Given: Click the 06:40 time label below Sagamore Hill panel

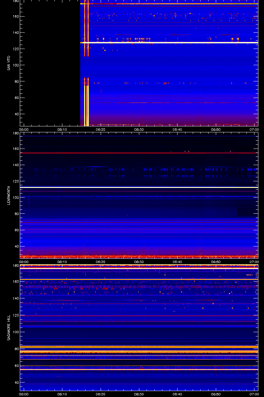Looking at the screenshot, I should [178, 394].
